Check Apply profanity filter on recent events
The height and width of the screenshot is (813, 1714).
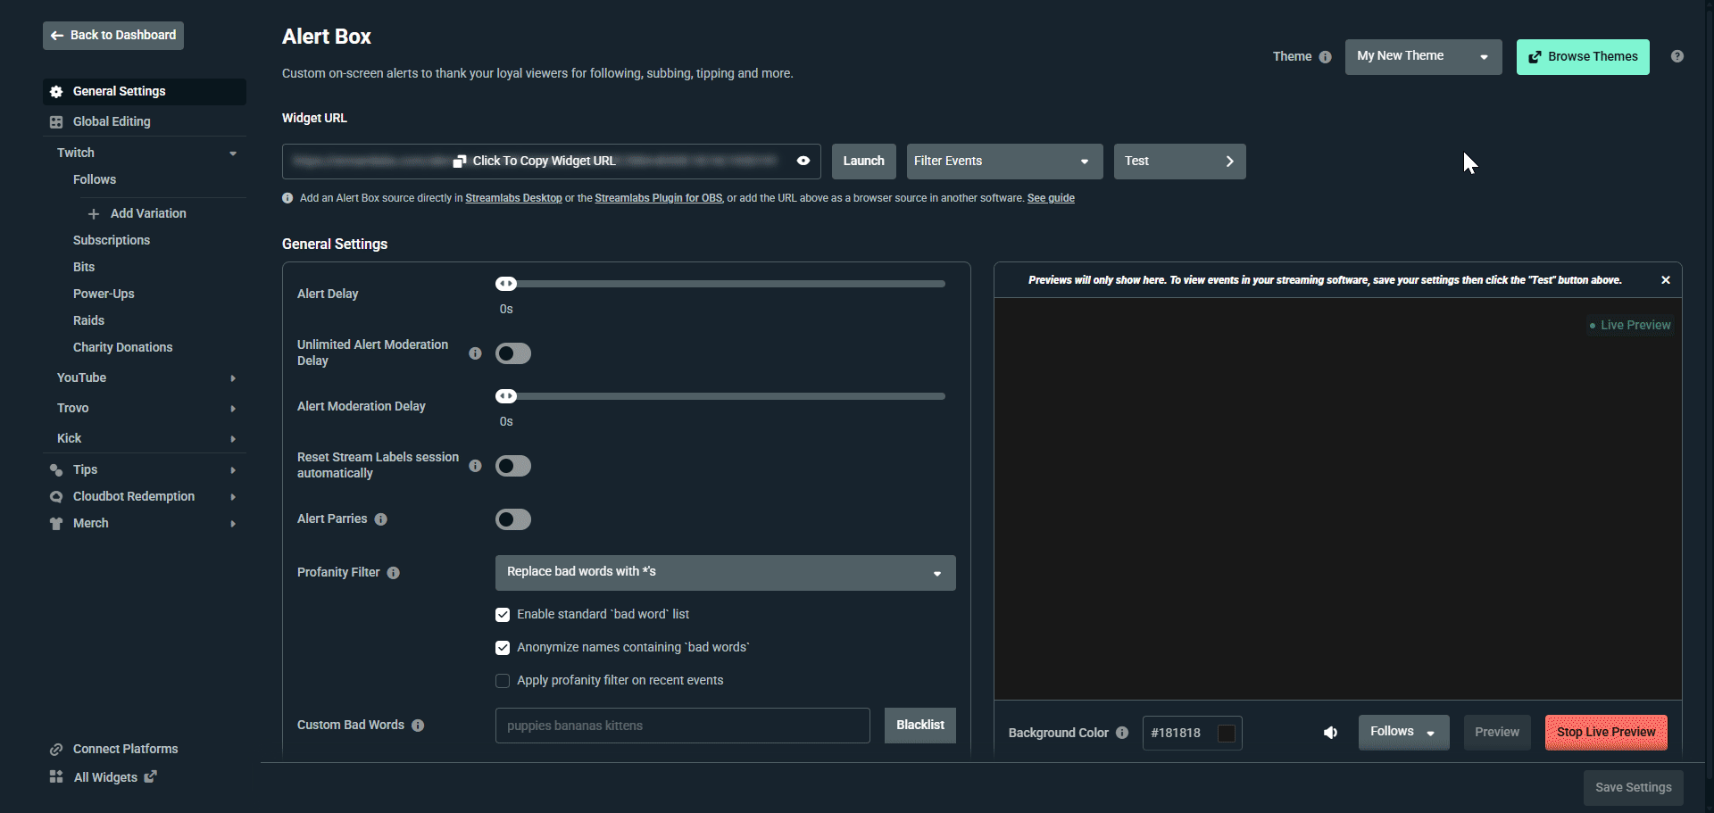pos(503,681)
